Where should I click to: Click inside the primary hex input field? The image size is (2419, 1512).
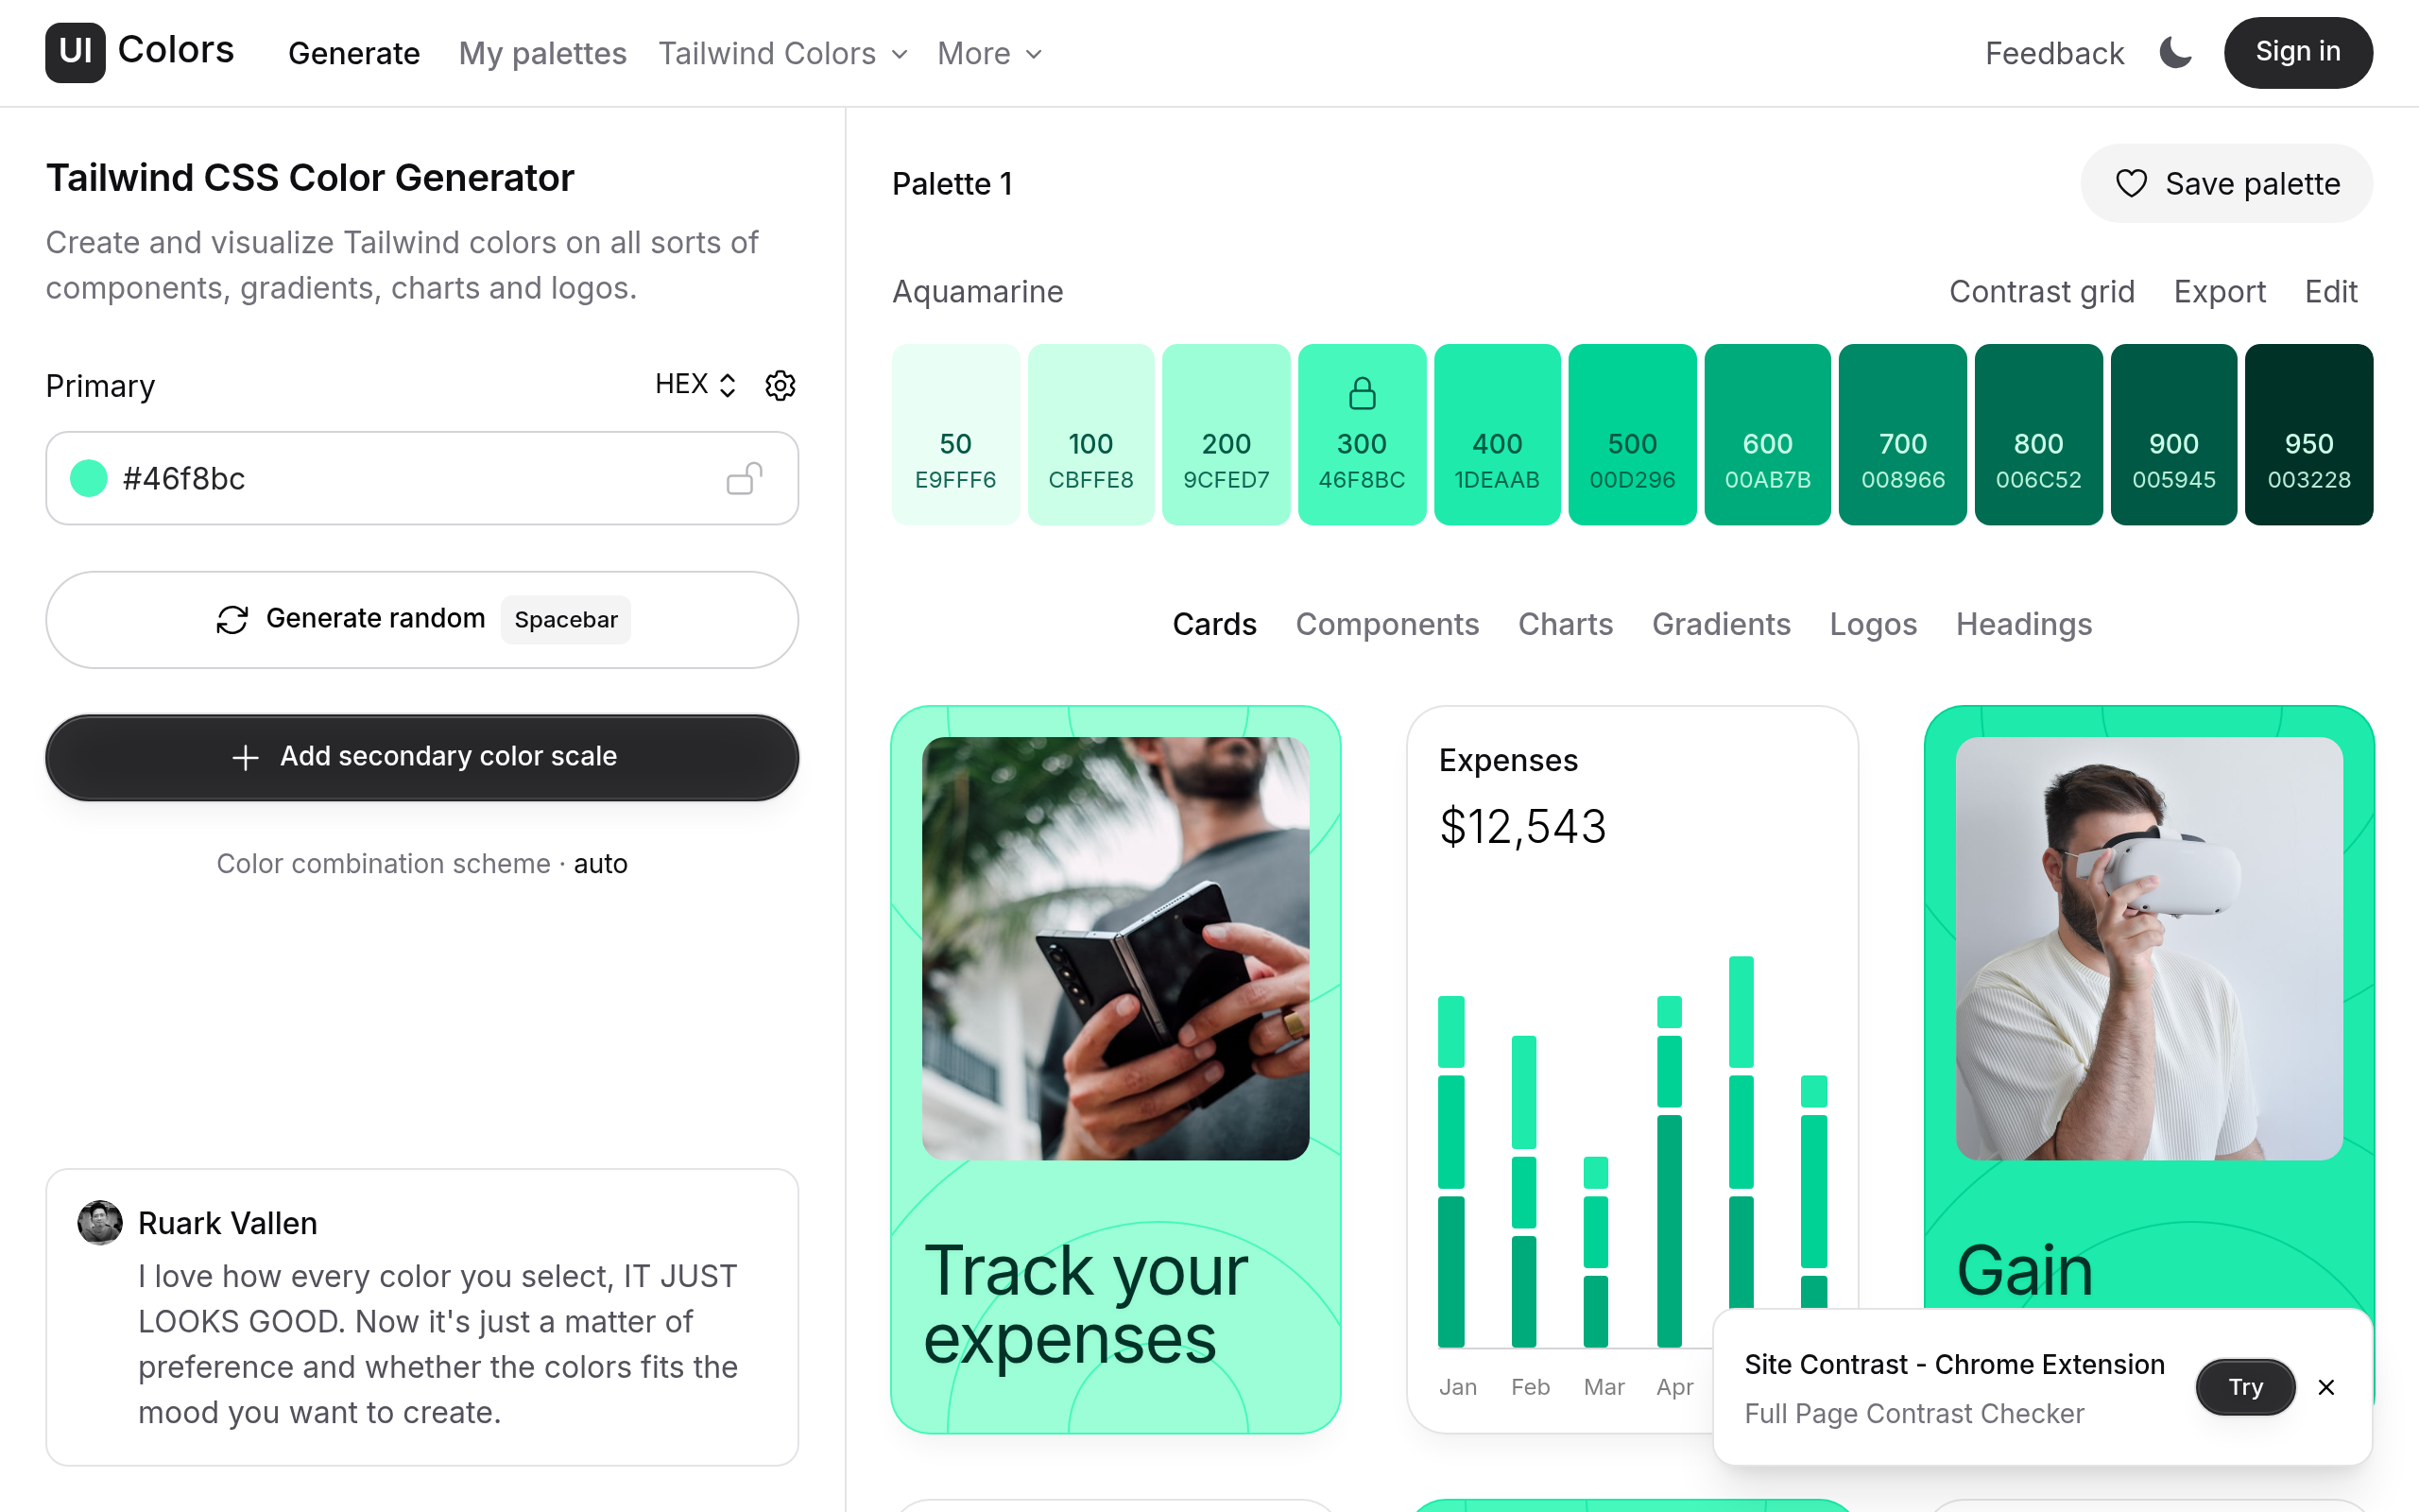pos(400,478)
